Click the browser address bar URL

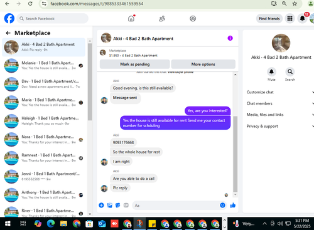click(97, 4)
